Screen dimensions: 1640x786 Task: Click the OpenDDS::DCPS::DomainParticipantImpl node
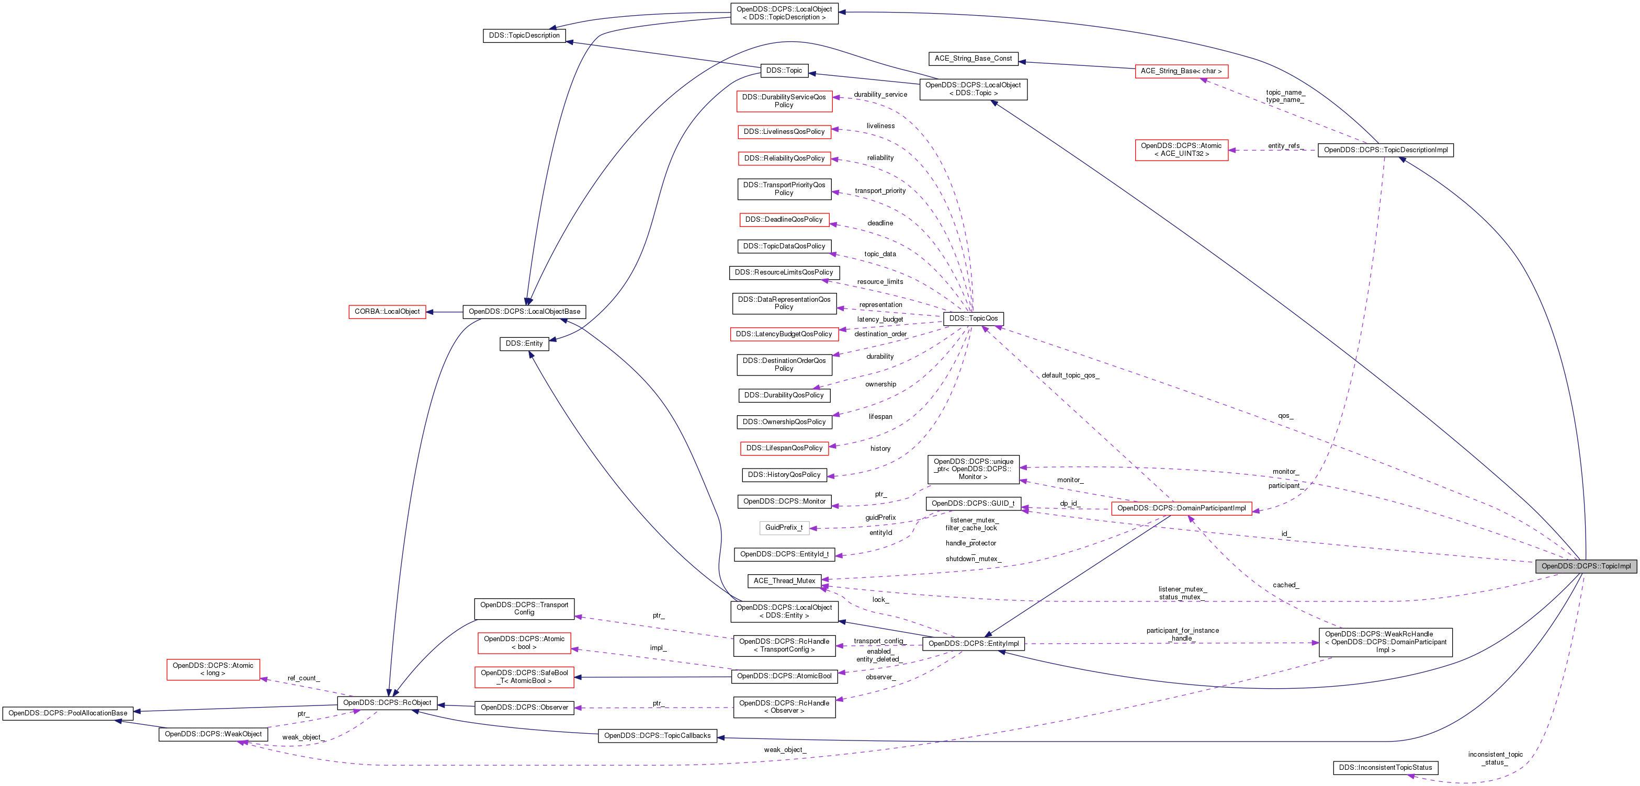coord(1182,508)
